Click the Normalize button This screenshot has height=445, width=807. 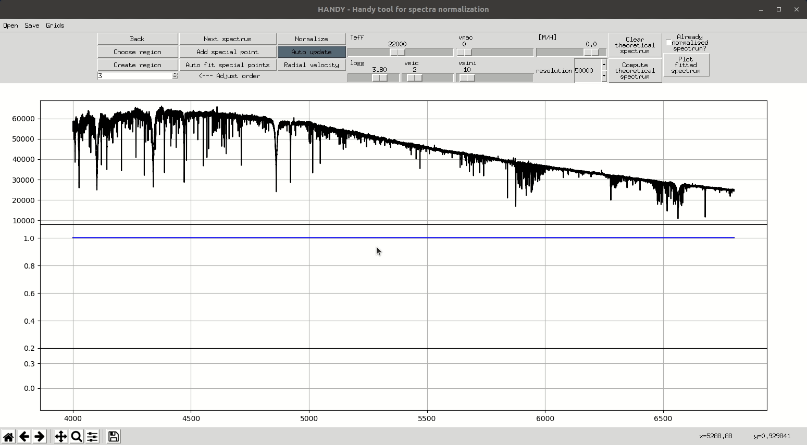coord(312,39)
